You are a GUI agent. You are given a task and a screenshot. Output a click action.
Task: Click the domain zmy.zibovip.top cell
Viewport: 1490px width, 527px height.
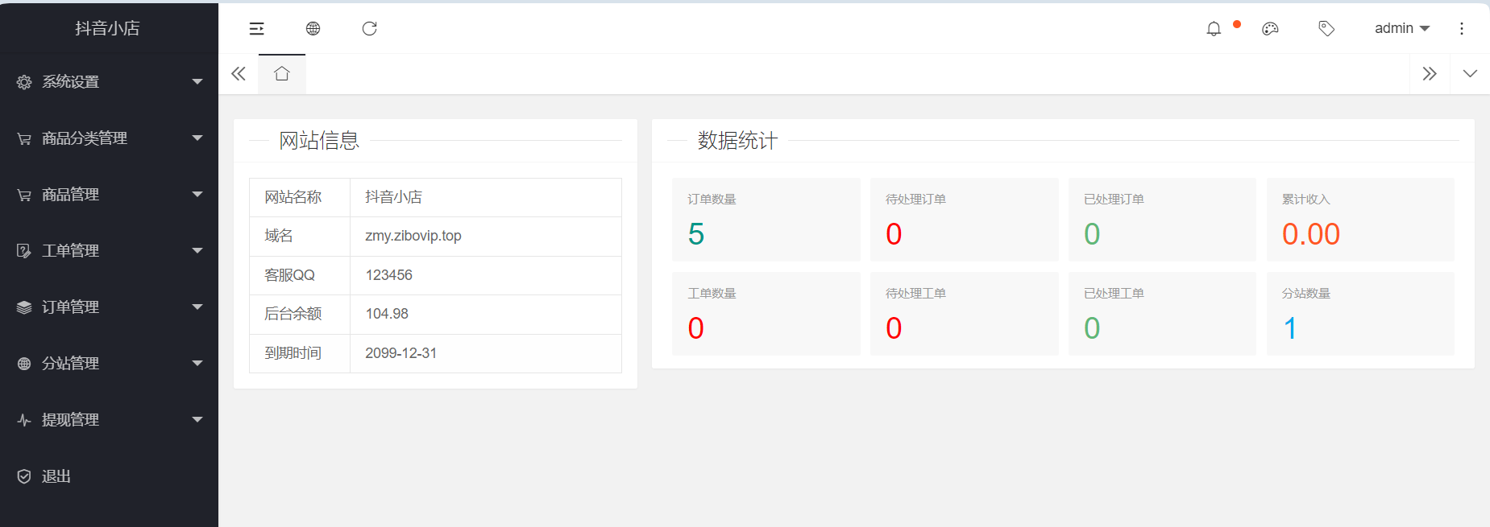tap(486, 237)
